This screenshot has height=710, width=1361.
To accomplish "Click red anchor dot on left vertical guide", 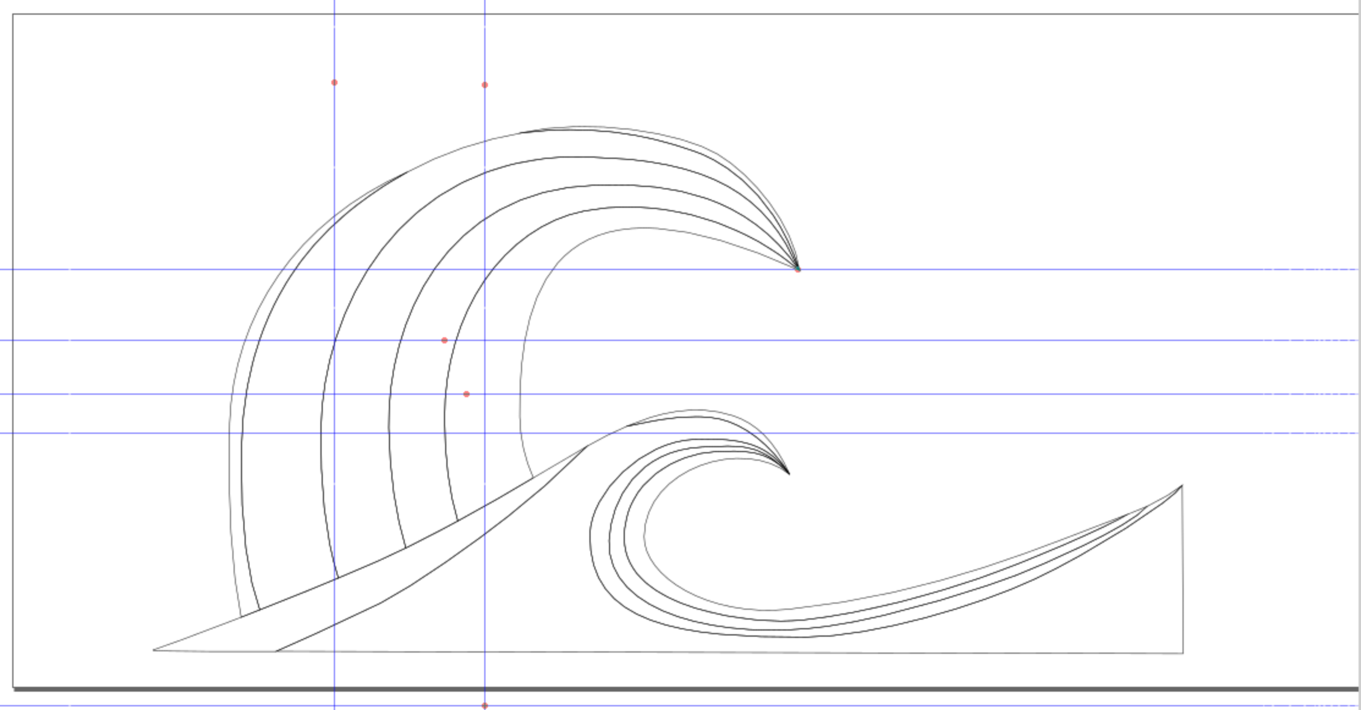I will coord(334,82).
